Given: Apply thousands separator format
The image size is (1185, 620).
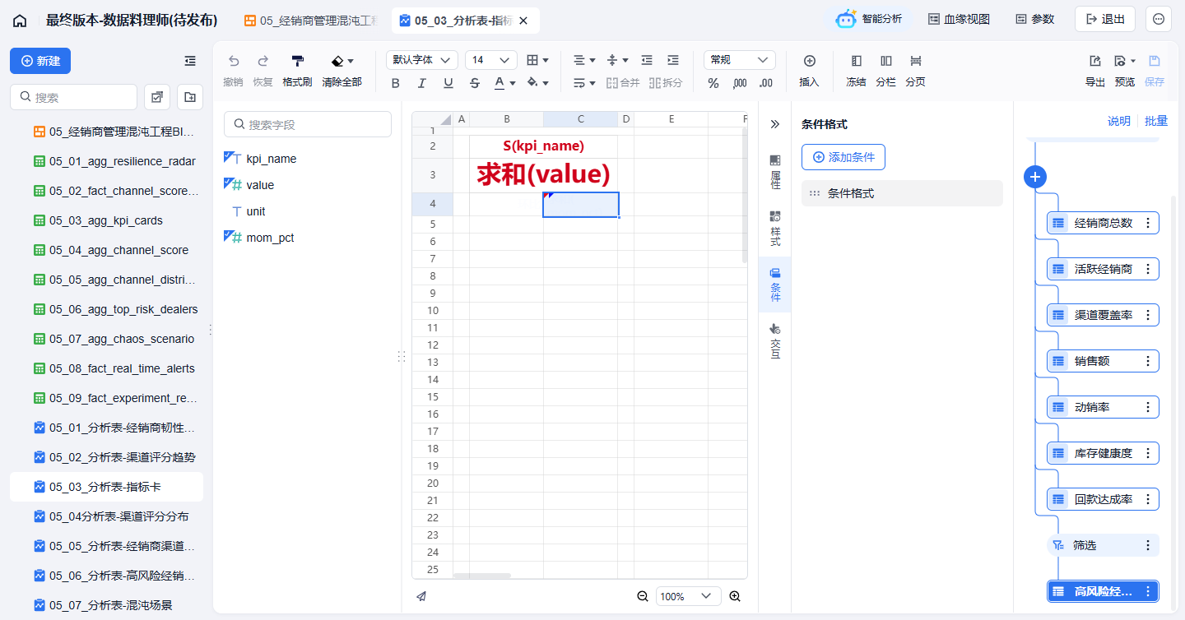Looking at the screenshot, I should point(740,83).
